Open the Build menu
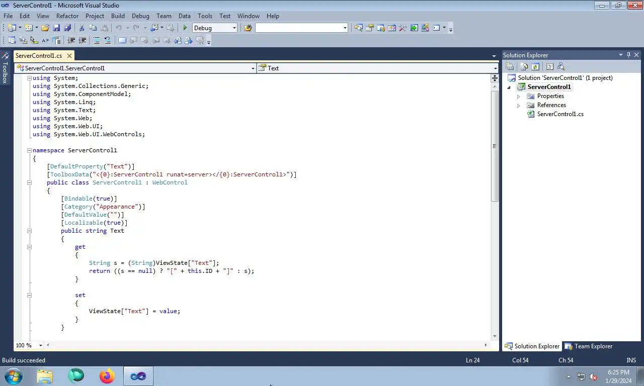The image size is (644, 386). pos(118,16)
